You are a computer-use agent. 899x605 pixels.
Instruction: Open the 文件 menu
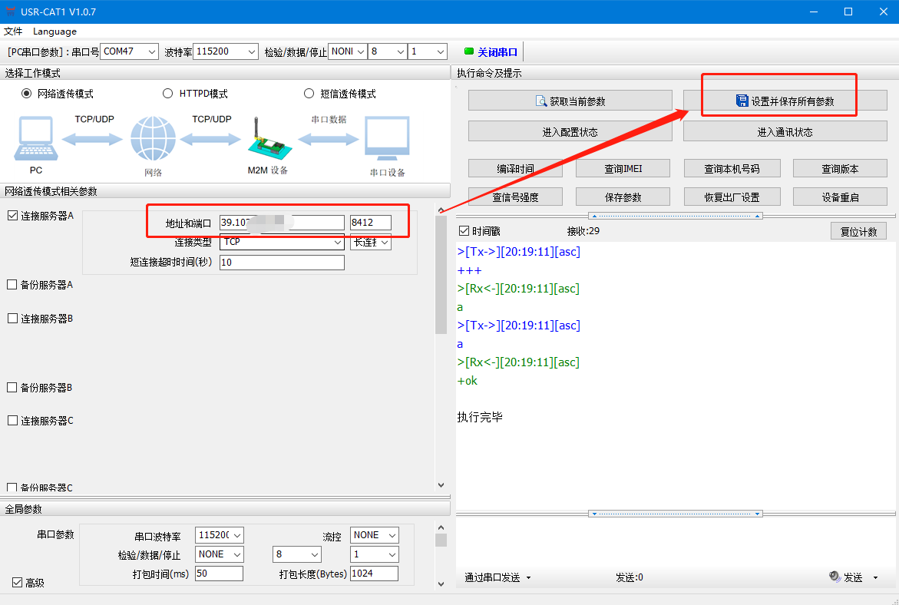tap(13, 31)
